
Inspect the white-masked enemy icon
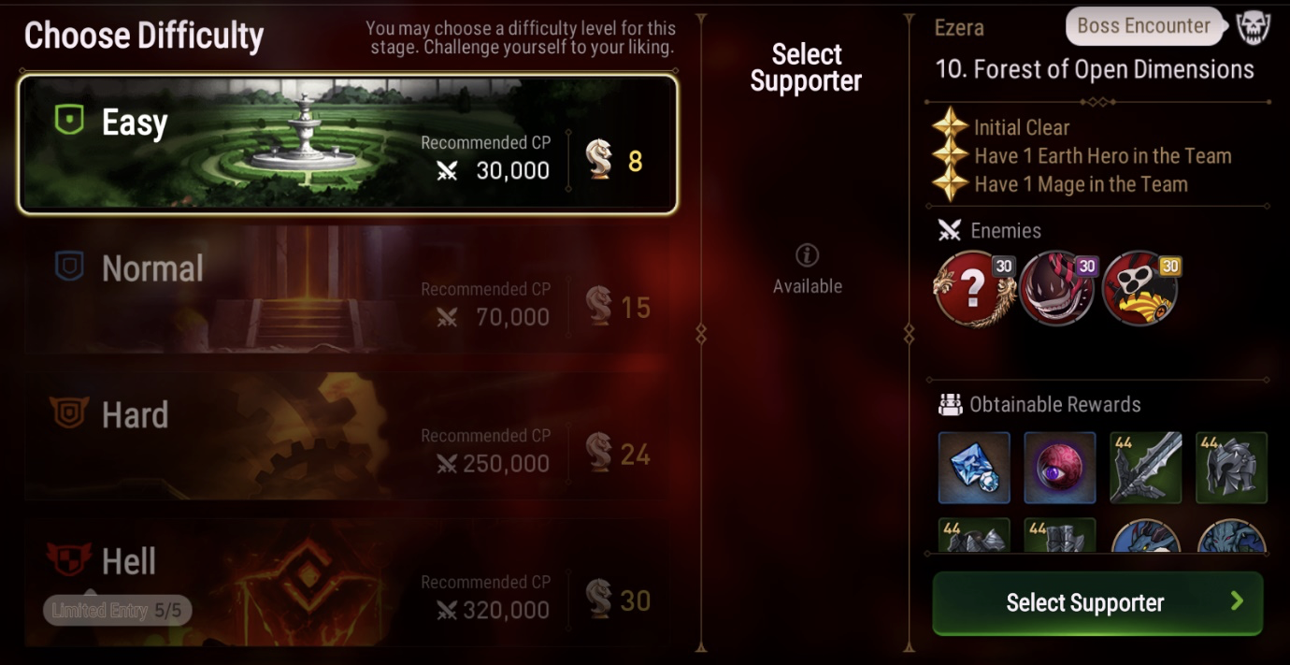(1140, 288)
